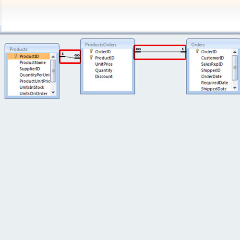This screenshot has width=240, height=240.
Task: Select Quantity field in ProductsOrders
Action: (104, 71)
